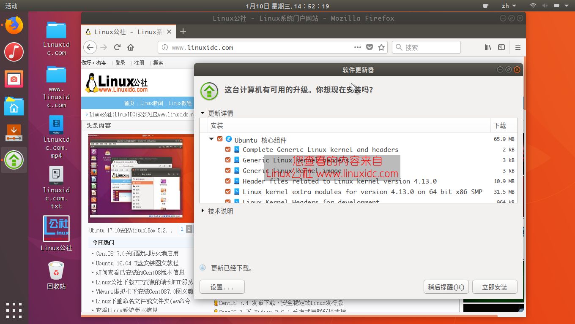Click 设置... button
This screenshot has width=575, height=324.
[x=222, y=287]
